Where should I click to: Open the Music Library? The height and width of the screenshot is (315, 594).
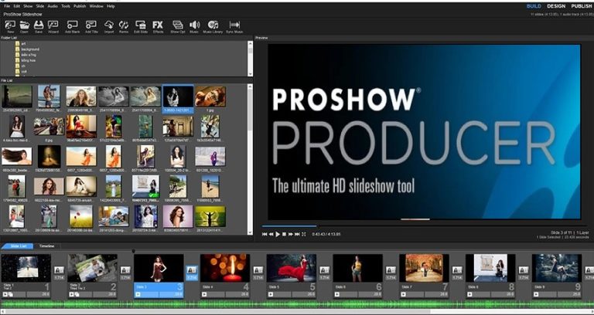pos(213,26)
